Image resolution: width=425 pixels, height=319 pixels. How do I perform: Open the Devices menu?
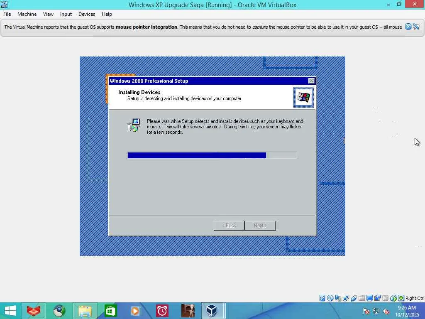(86, 14)
